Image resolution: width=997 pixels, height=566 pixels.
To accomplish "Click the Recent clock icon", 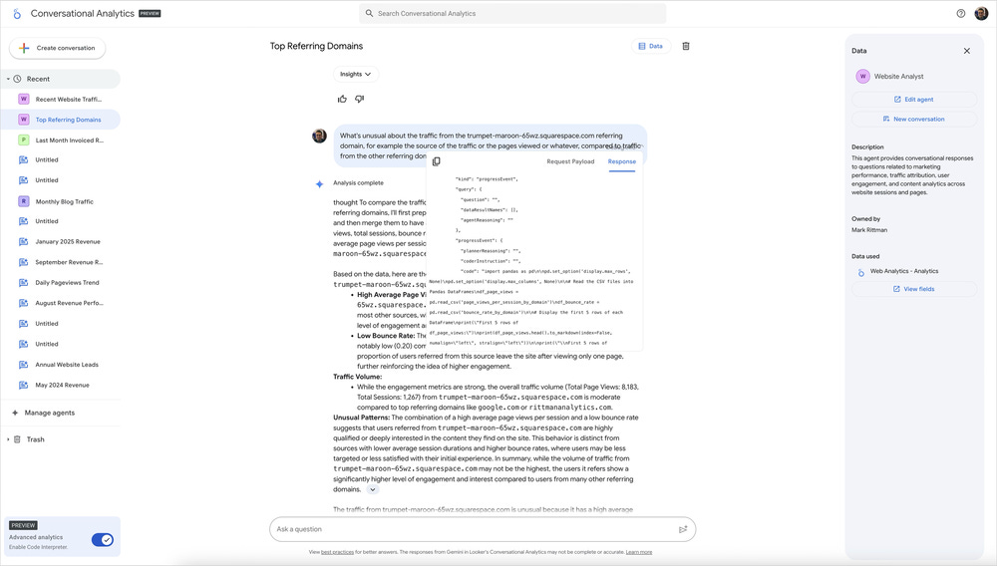I will pyautogui.click(x=17, y=79).
